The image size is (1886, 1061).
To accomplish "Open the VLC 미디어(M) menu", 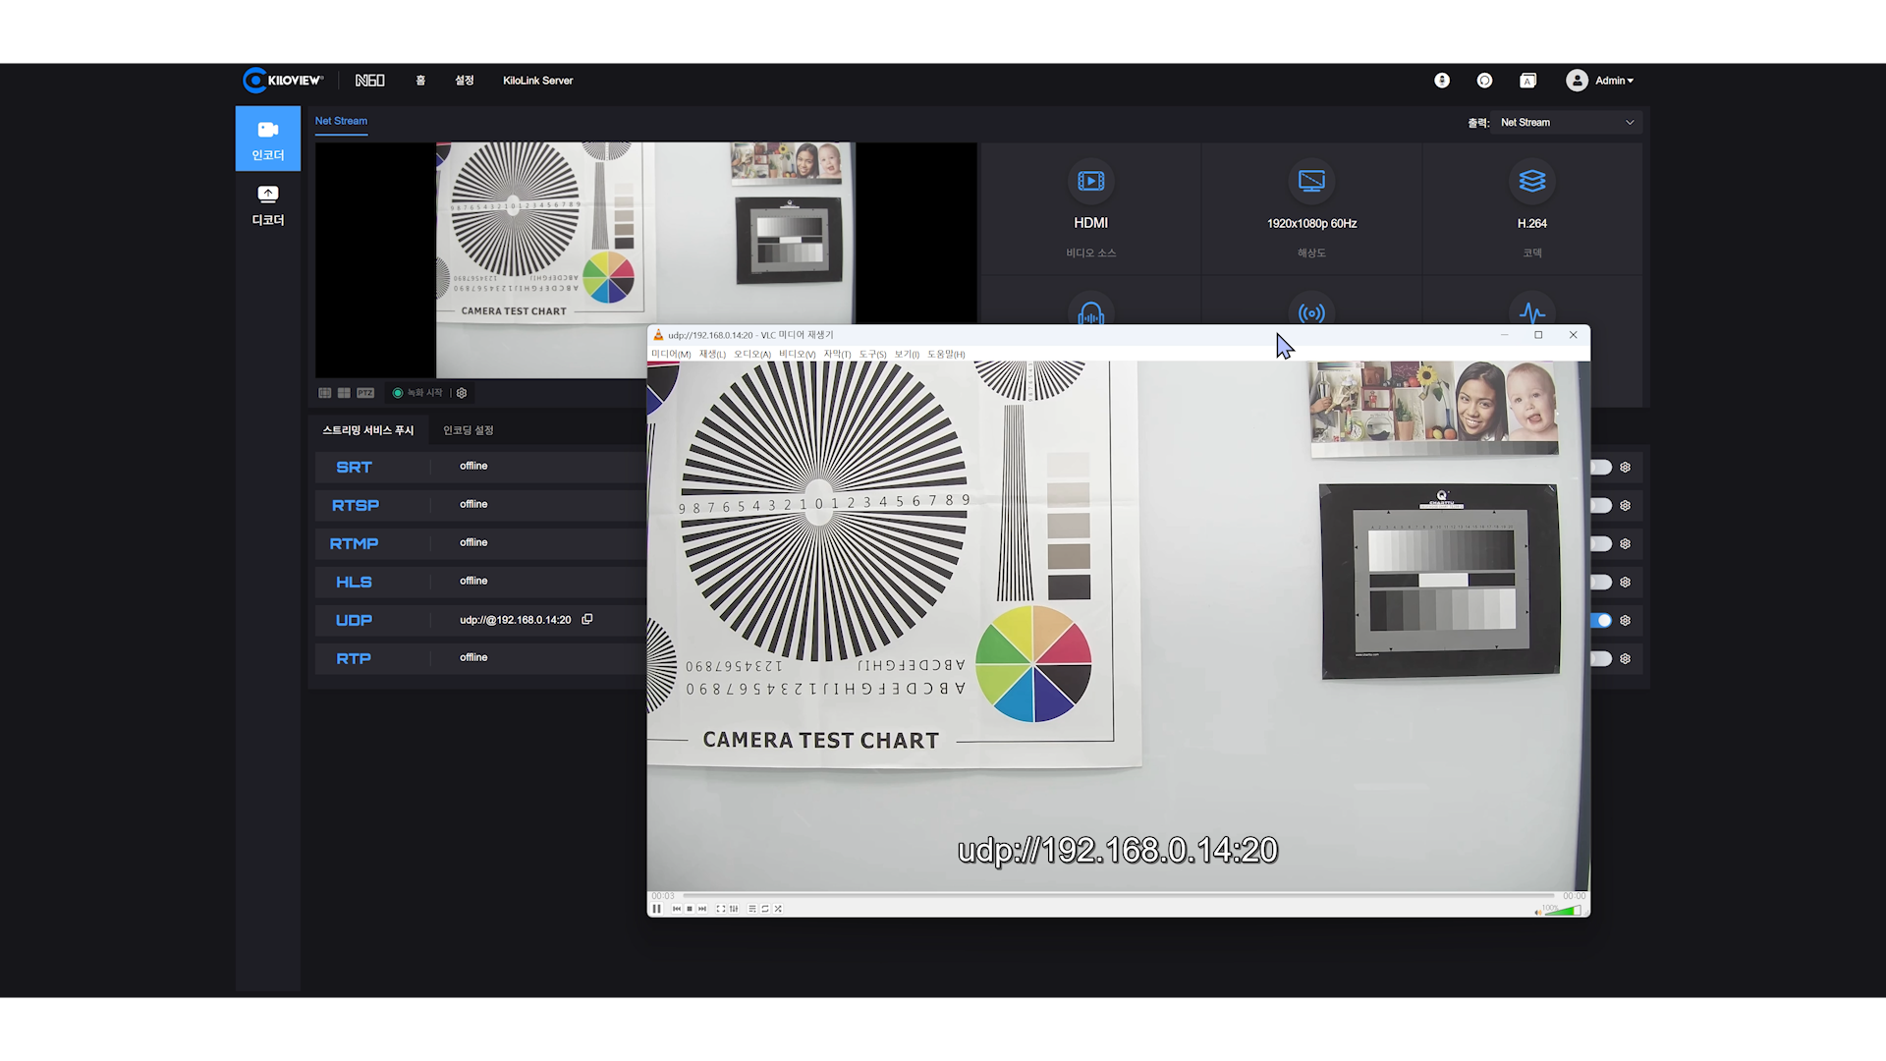I will coord(671,355).
